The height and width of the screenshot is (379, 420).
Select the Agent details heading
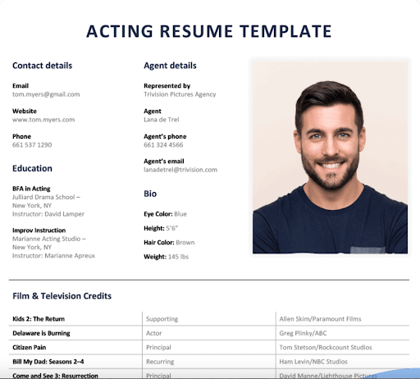[170, 66]
